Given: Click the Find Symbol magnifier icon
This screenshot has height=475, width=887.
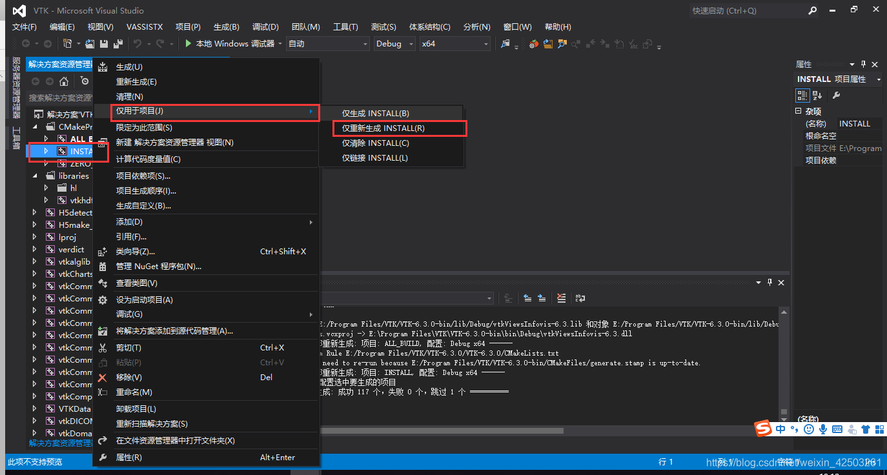Looking at the screenshot, I should pyautogui.click(x=562, y=44).
